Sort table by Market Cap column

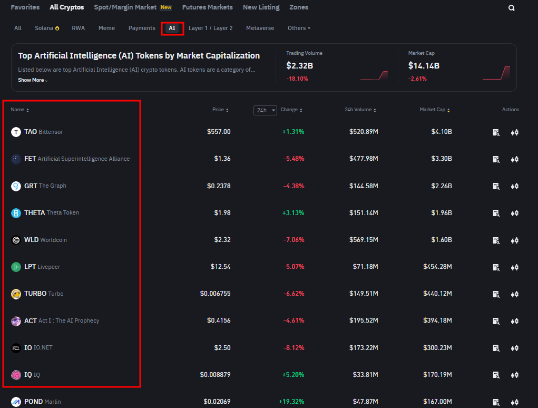point(434,110)
